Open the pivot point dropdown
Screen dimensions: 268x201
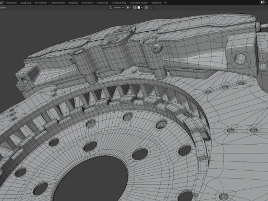(128, 8)
